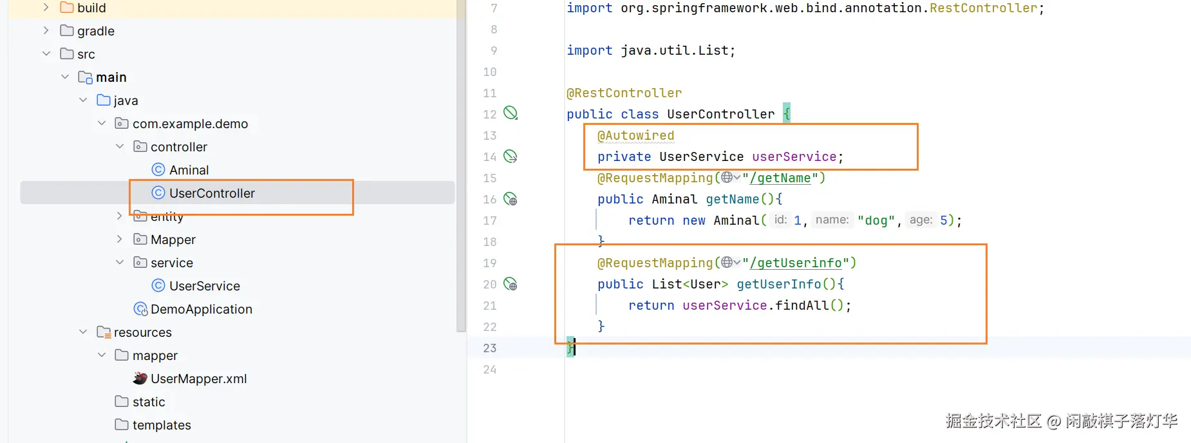Image resolution: width=1191 pixels, height=443 pixels.
Task: Collapse the com.example.demo package chevron
Action: [x=102, y=123]
